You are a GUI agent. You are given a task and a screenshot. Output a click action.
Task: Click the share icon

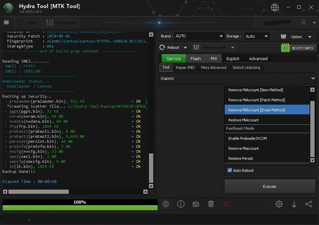point(309,204)
